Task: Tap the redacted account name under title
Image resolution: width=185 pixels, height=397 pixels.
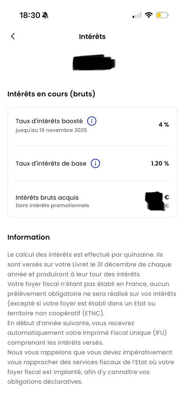Action: pos(94,62)
